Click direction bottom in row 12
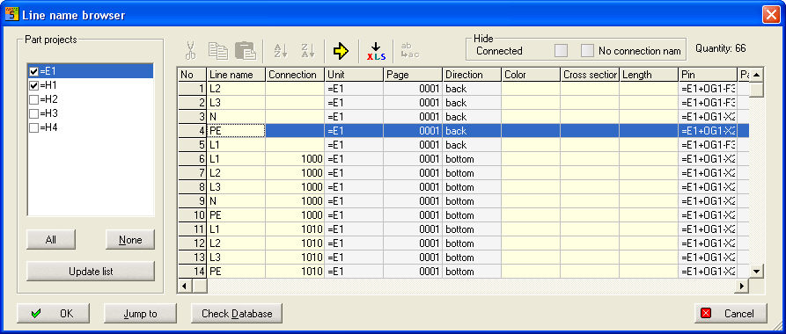Screen dimensions: 786x334 472,243
